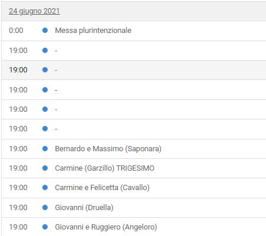266x236 pixels.
Task: Click the blue dot in the highlighted 19:00 row
Action: 45,69
